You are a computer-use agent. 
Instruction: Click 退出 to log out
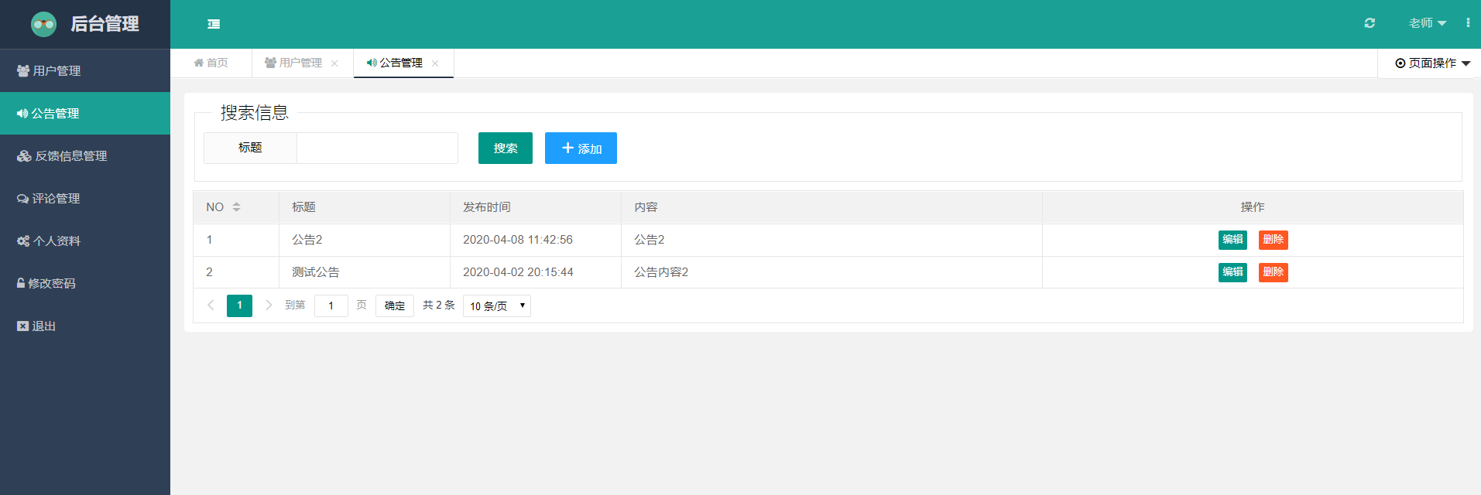(85, 326)
